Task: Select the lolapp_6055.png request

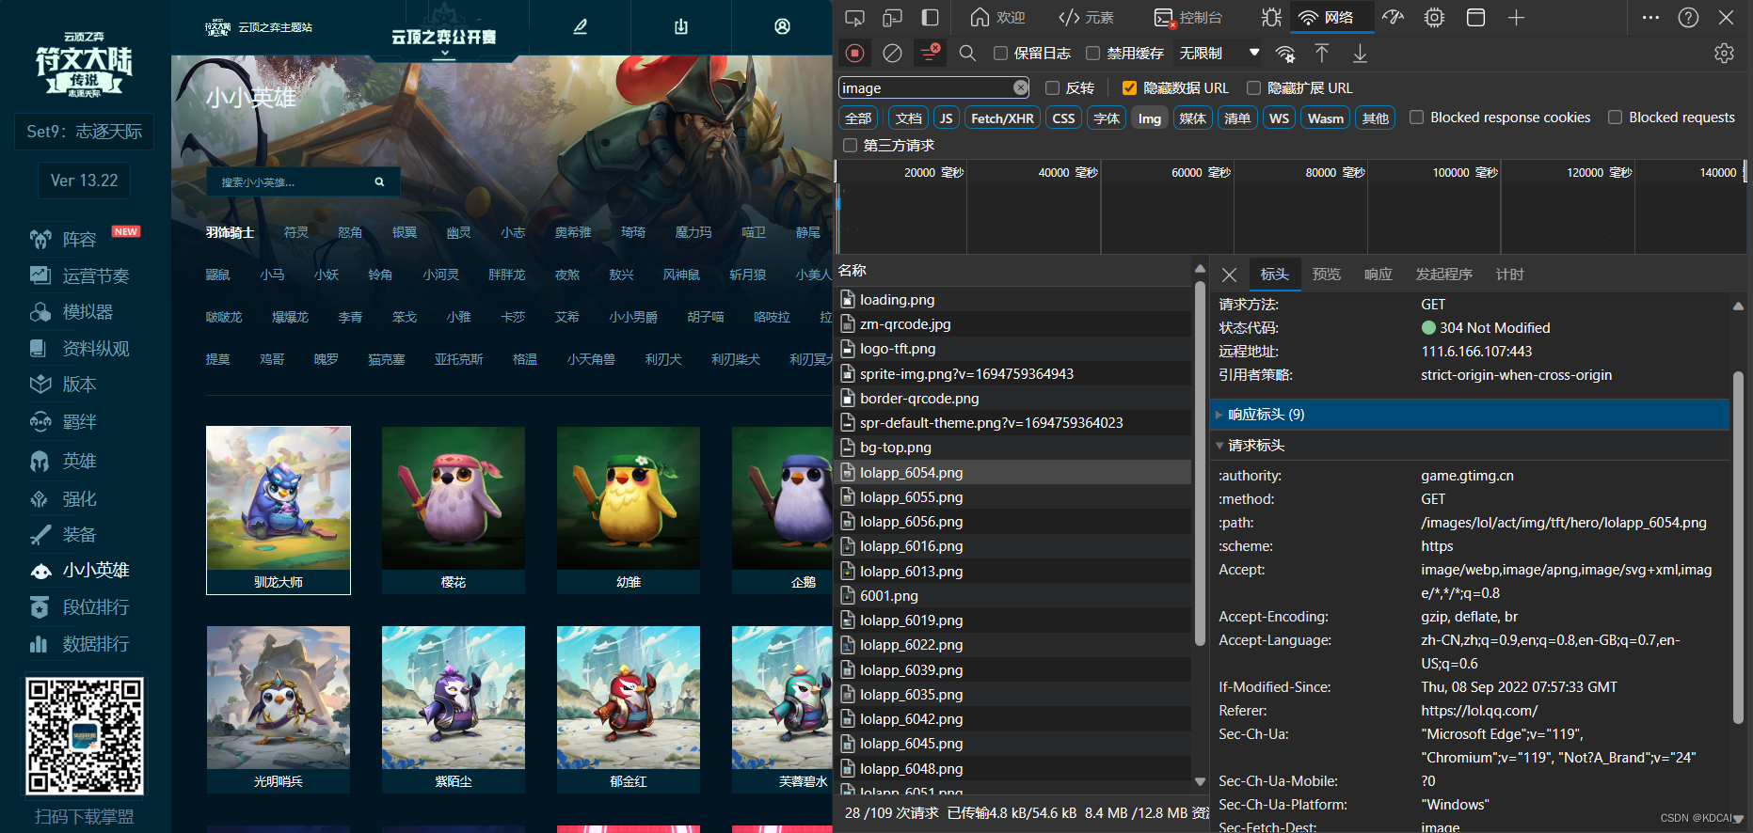Action: tap(1013, 497)
